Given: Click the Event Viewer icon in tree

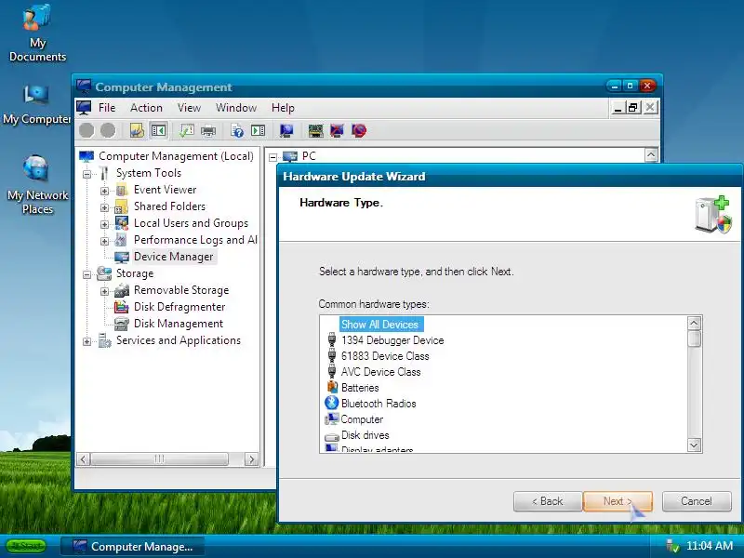Looking at the screenshot, I should click(122, 190).
